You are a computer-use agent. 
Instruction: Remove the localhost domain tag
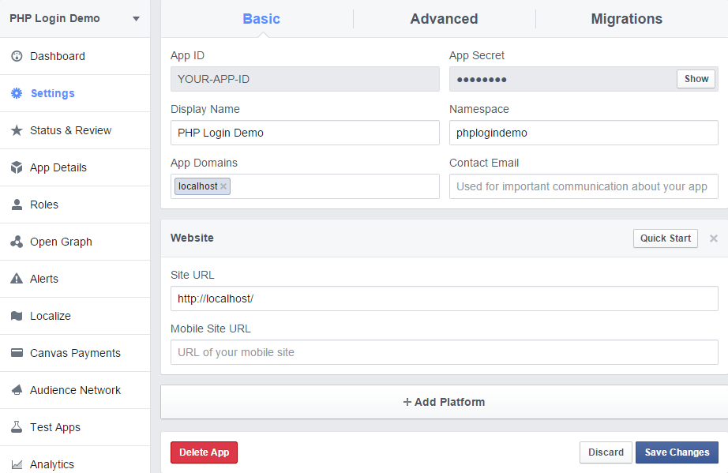[223, 186]
